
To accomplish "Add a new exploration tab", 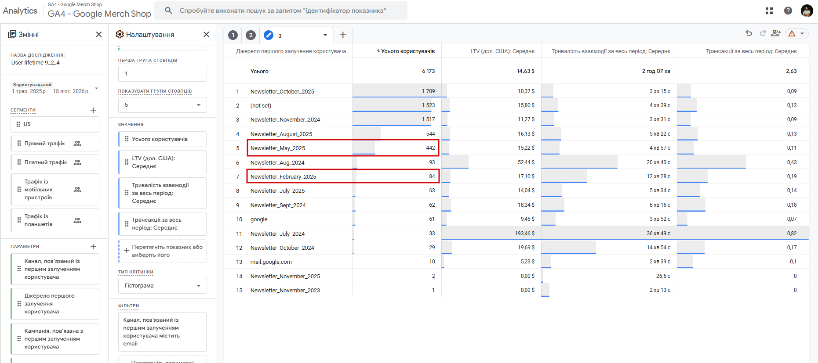I will point(343,35).
